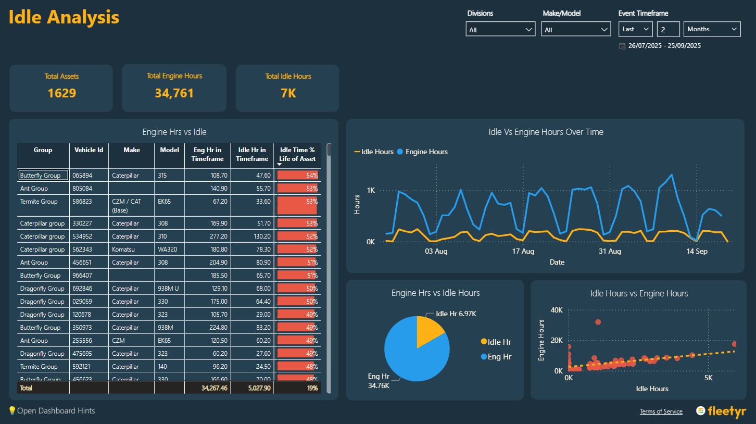
Task: Click the Idle Hr pie legend dot
Action: coord(484,342)
